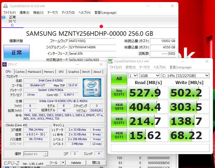Click the drive title SAMSUNG MZNTY256HDHP-00000 256.0 GB
The height and width of the screenshot is (168, 215).
[90, 34]
